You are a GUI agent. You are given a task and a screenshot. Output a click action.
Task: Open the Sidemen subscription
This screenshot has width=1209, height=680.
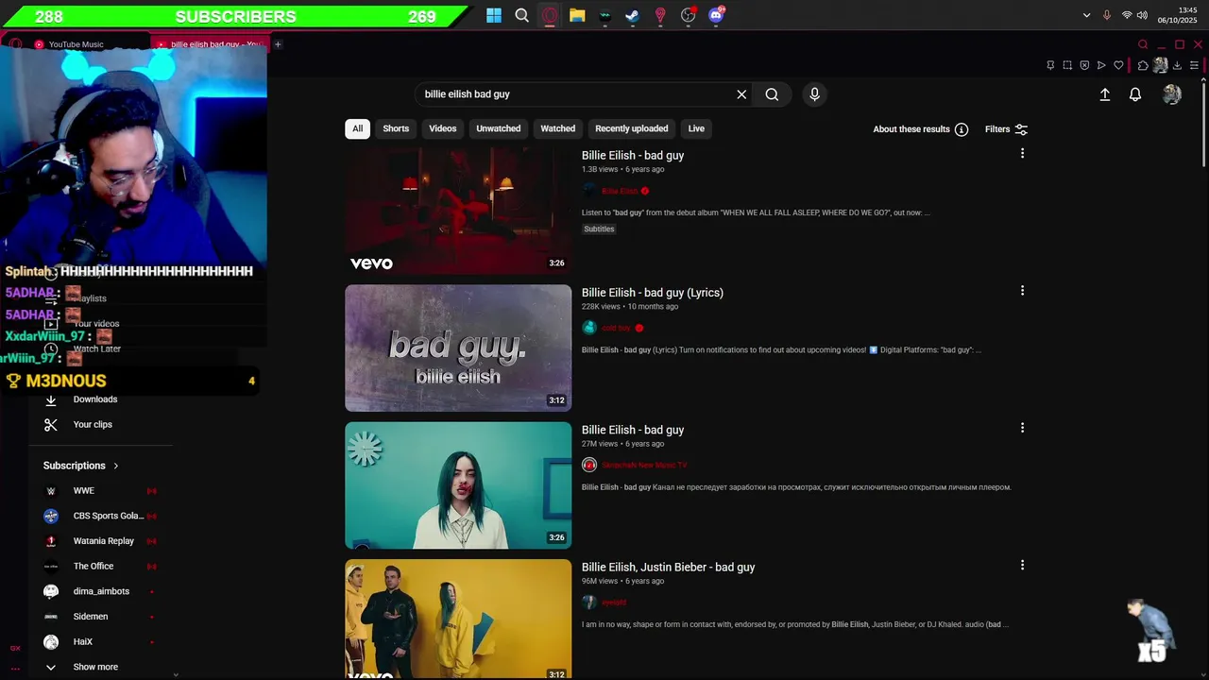(90, 617)
